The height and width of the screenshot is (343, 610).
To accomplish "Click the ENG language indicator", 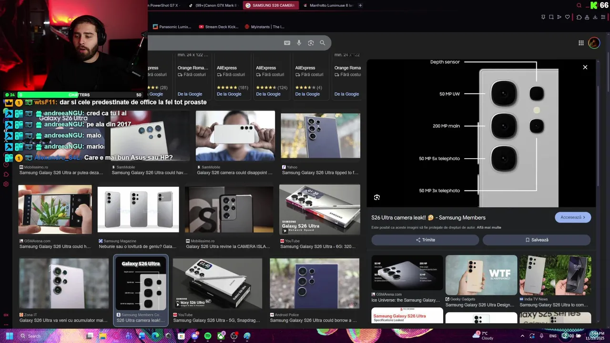I will (x=553, y=336).
